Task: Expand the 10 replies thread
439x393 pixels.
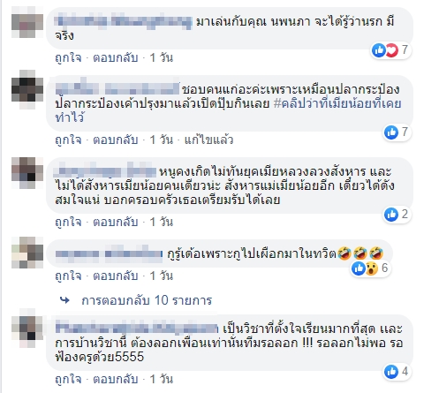Action: (147, 300)
